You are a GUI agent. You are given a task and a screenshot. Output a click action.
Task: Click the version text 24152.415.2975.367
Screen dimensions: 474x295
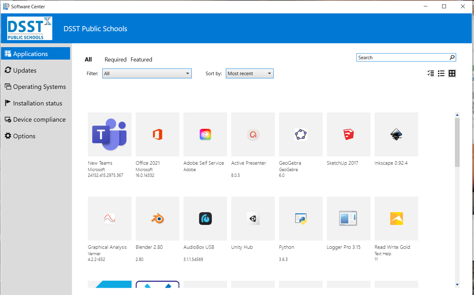(x=105, y=176)
